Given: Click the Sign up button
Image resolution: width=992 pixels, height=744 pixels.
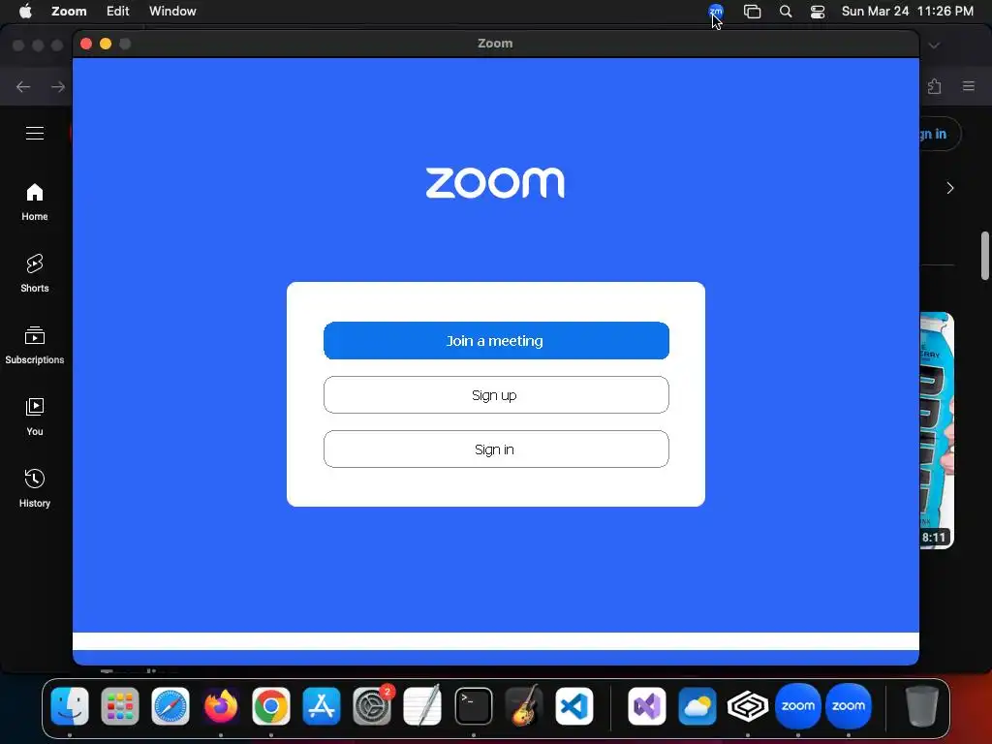Looking at the screenshot, I should point(496,395).
